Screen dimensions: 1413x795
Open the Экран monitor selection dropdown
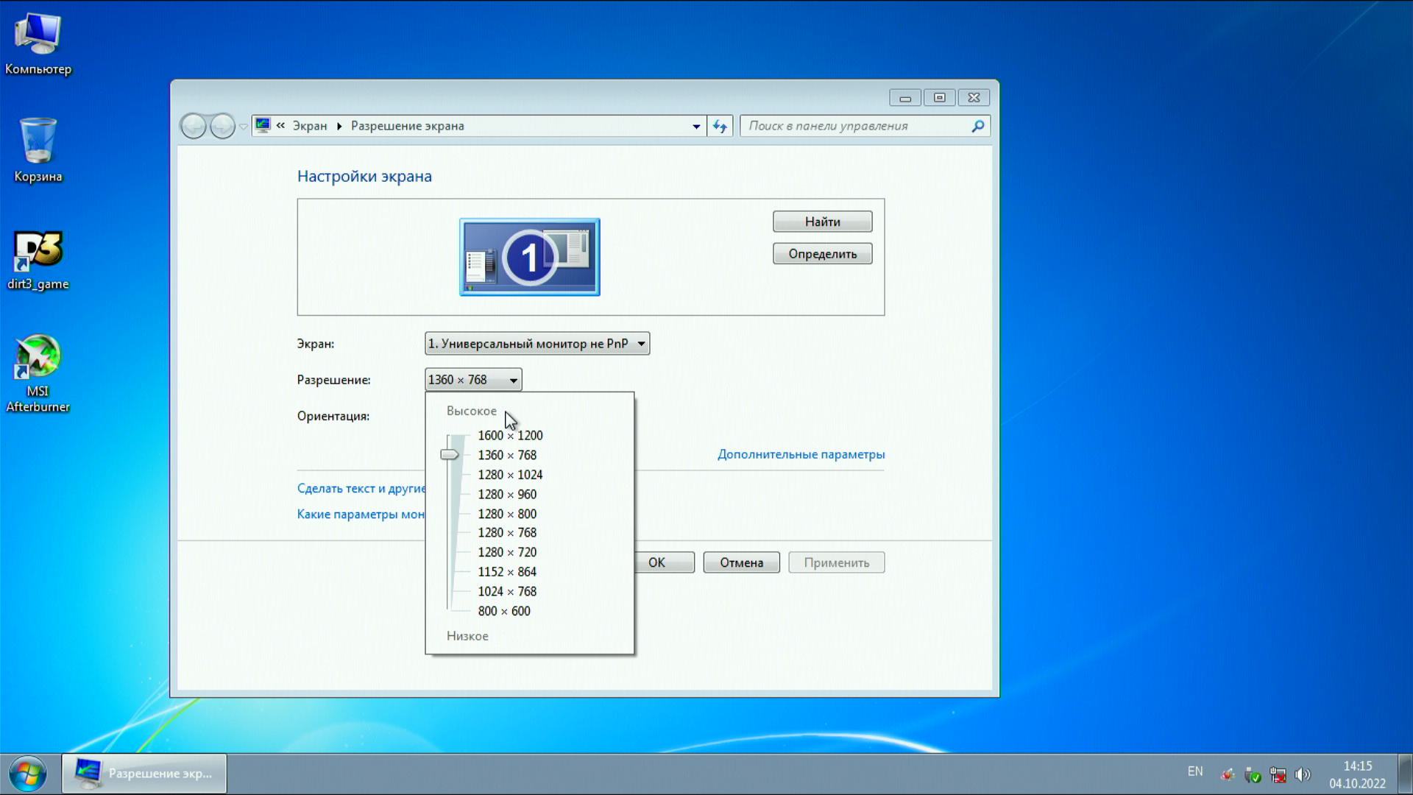click(x=536, y=344)
